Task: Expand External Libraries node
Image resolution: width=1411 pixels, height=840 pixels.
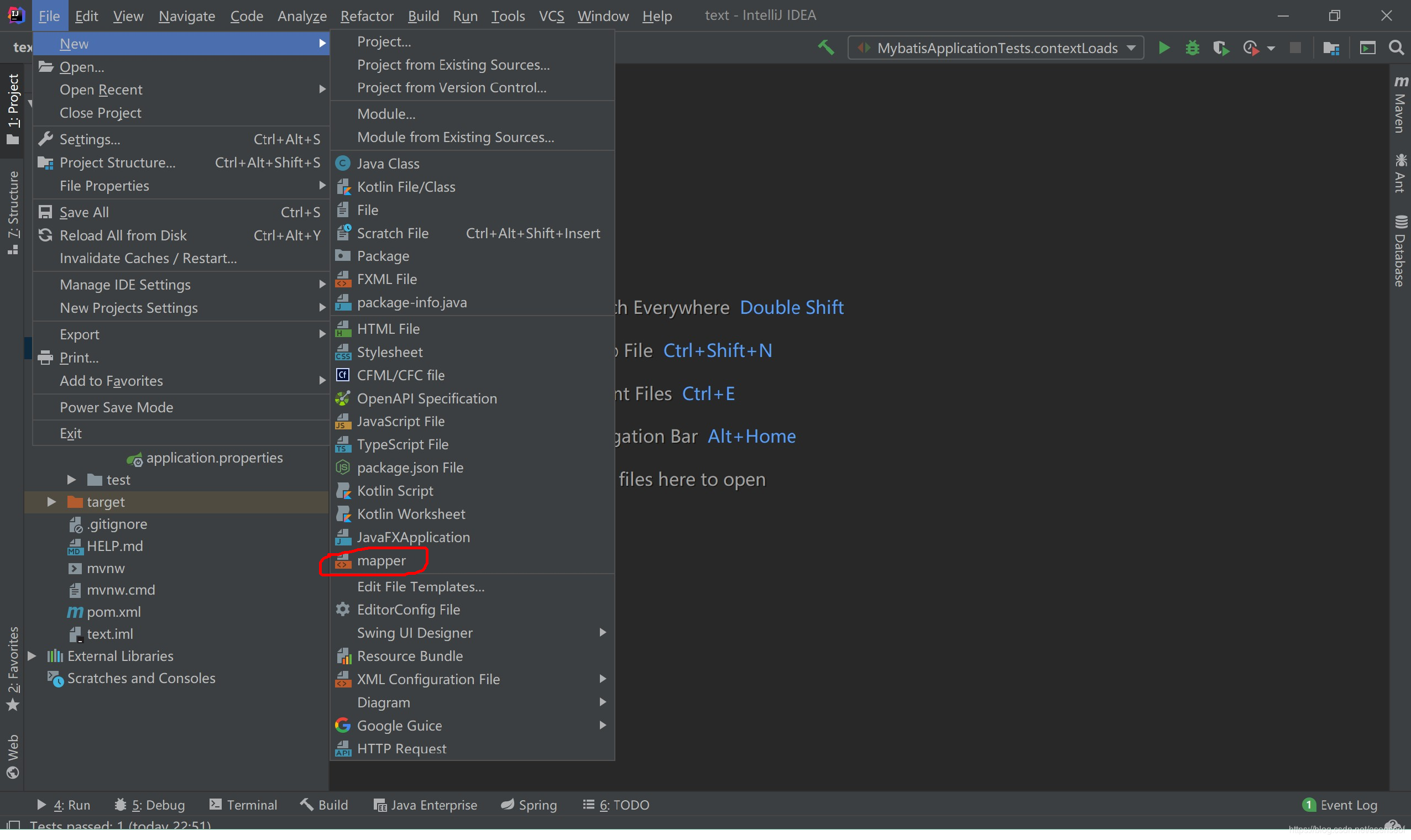Action: [x=32, y=657]
